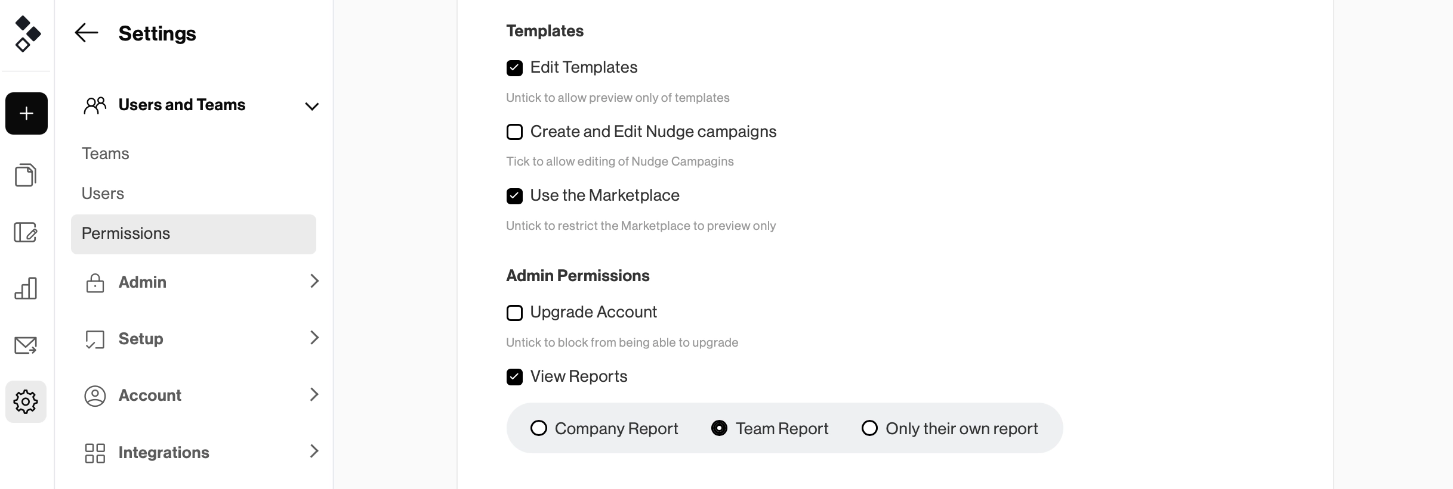Screen dimensions: 1453x489
Task: Click the email send icon in sidebar
Action: click(x=26, y=344)
